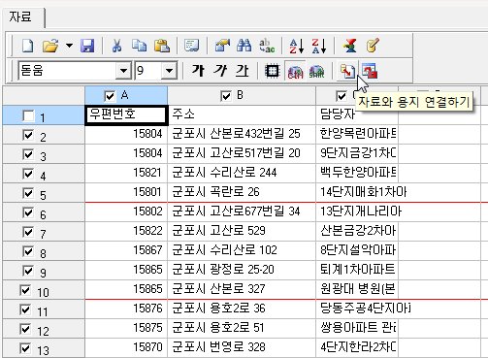The image size is (488, 358).
Task: Cut selection with the scissors icon
Action: coord(116,46)
